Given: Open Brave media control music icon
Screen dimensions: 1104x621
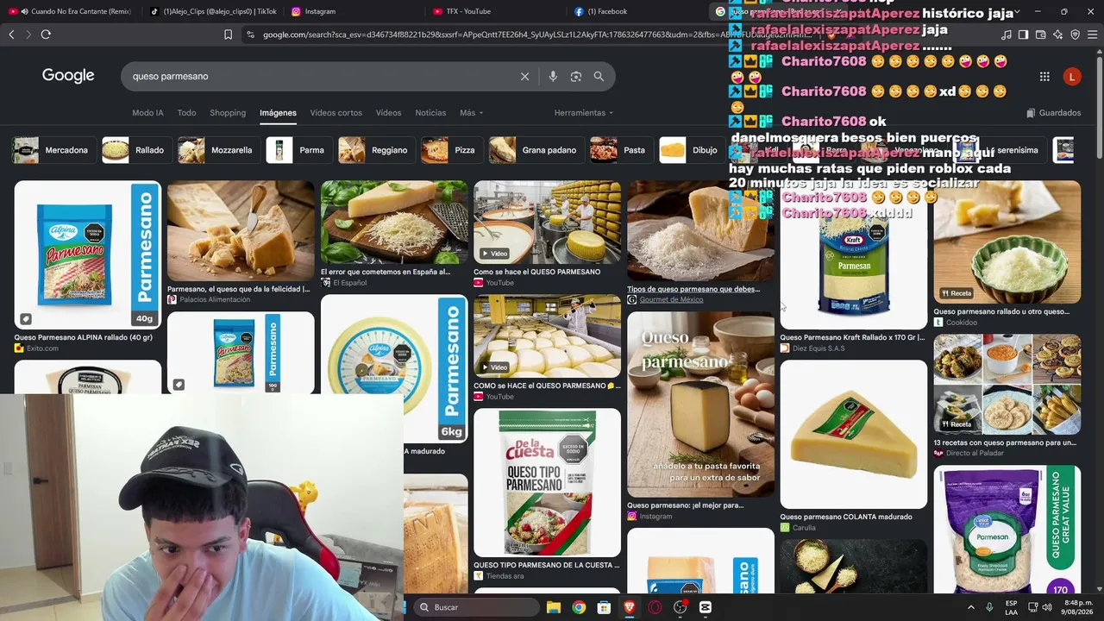Looking at the screenshot, I should coord(1007,34).
